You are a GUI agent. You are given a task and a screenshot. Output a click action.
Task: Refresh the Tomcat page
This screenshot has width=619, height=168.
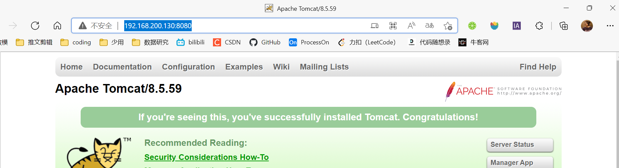click(35, 26)
